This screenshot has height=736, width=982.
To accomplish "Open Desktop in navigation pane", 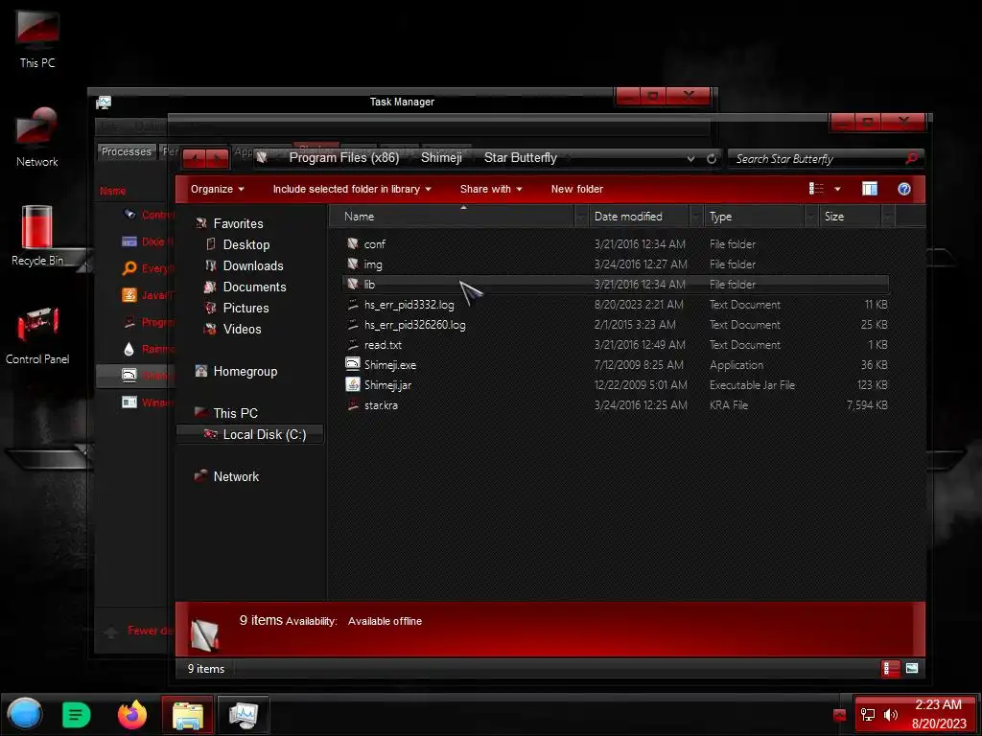I will click(246, 244).
